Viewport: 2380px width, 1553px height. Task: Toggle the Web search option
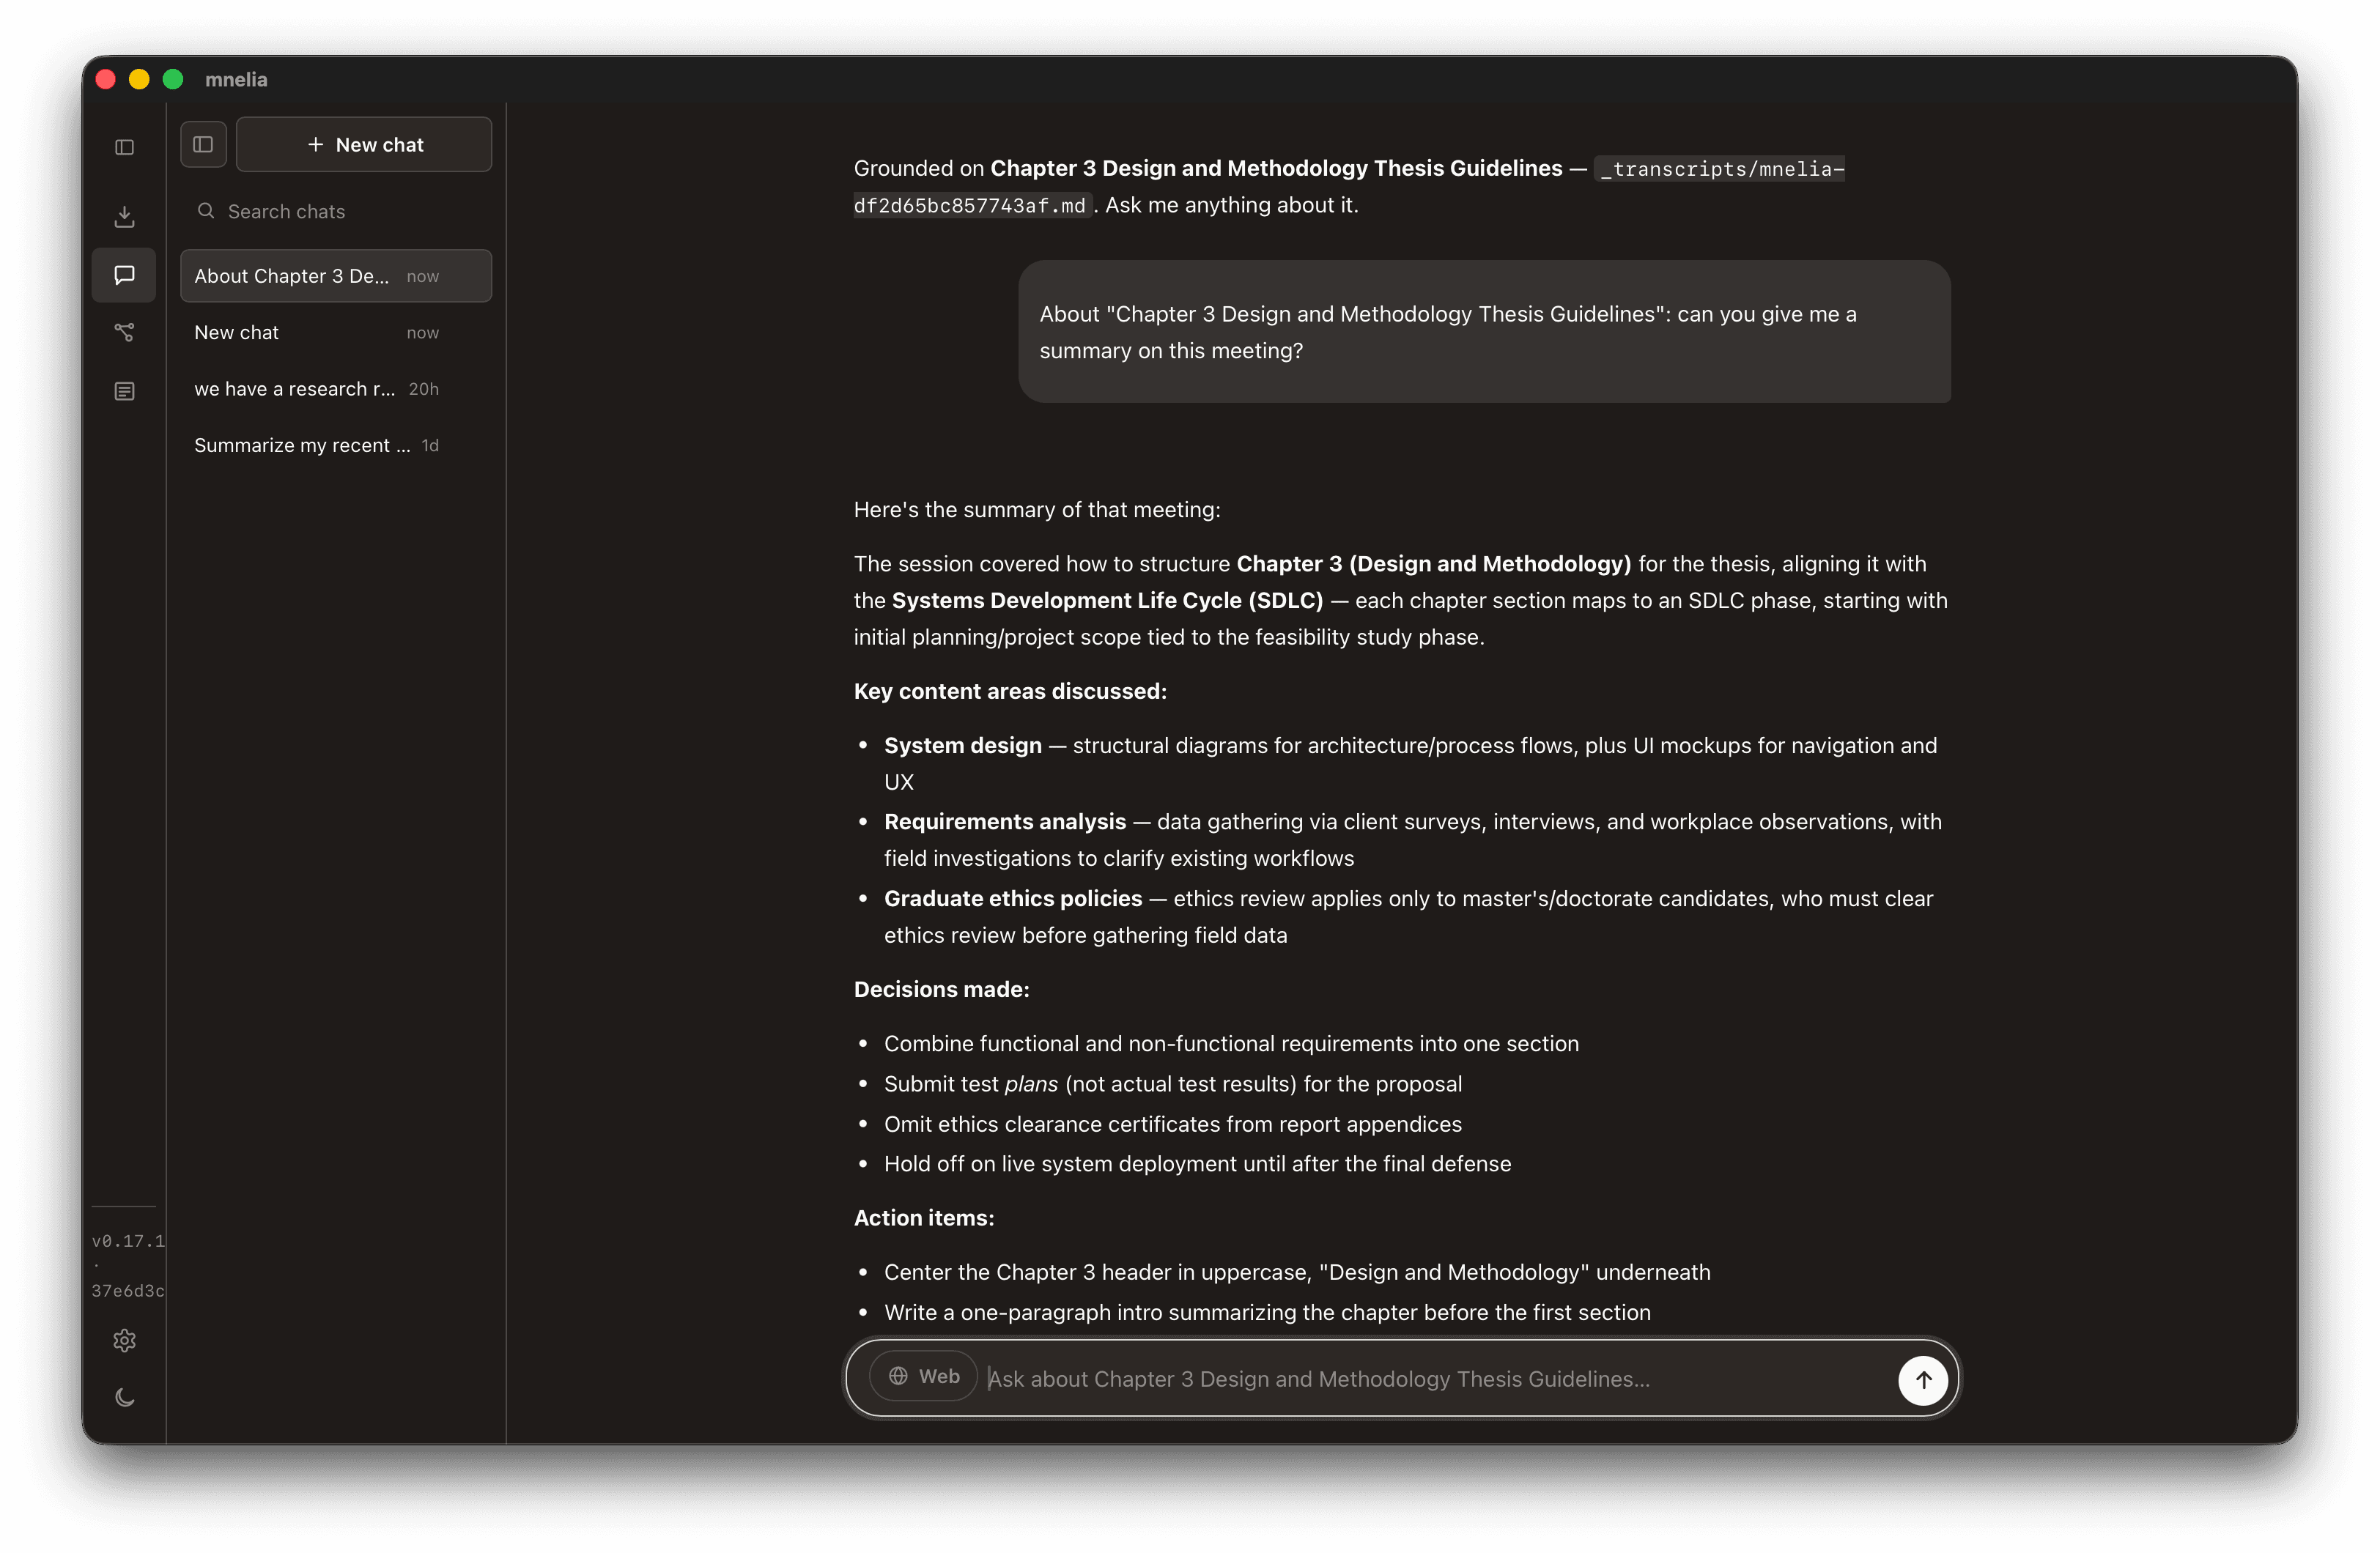tap(923, 1376)
